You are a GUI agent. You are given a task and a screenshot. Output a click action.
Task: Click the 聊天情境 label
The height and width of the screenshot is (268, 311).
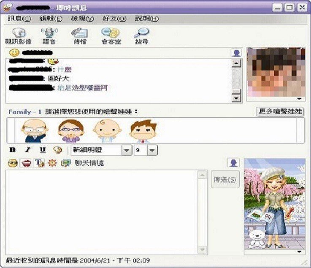tap(89, 163)
